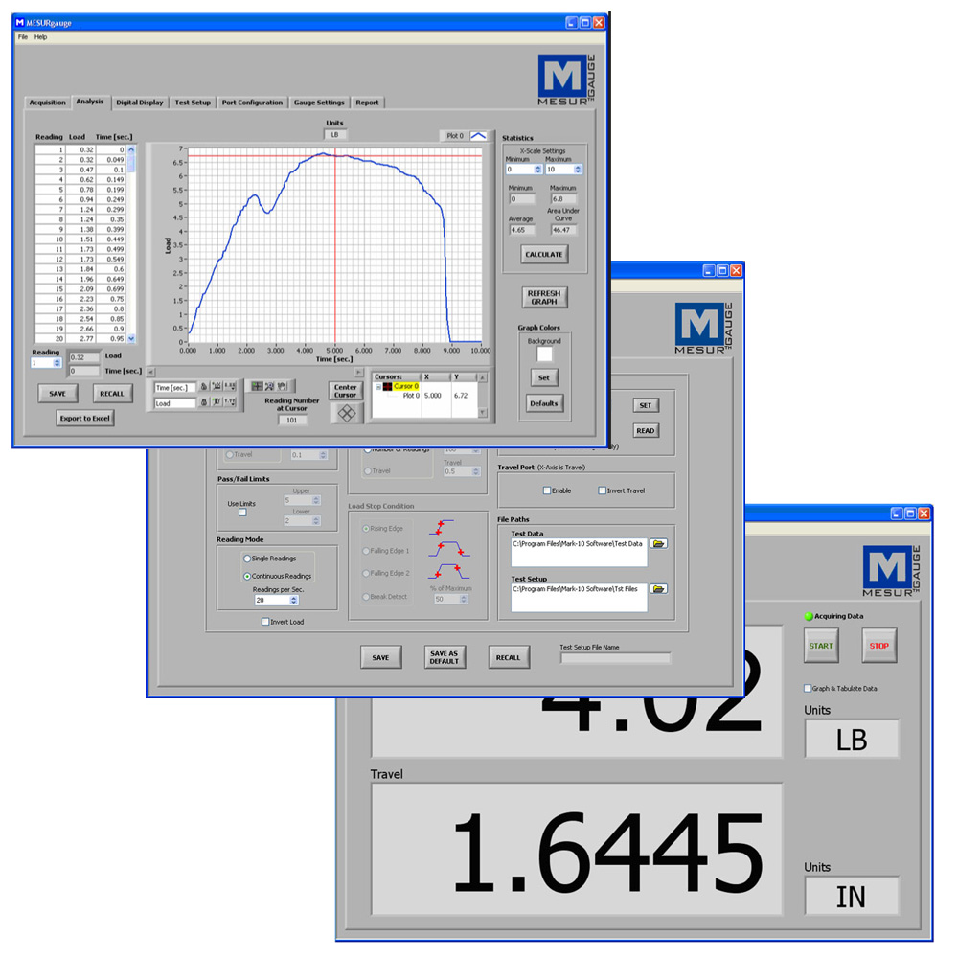The height and width of the screenshot is (958, 958).
Task: Click the Center Cursor button
Action: pos(345,391)
